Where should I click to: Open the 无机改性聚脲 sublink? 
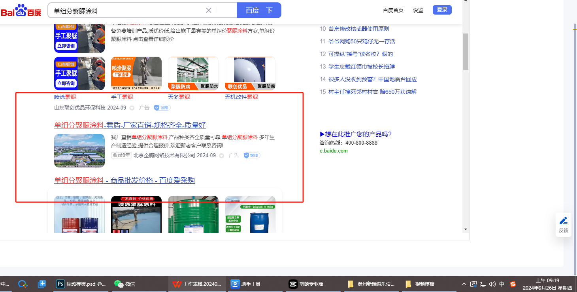click(241, 97)
